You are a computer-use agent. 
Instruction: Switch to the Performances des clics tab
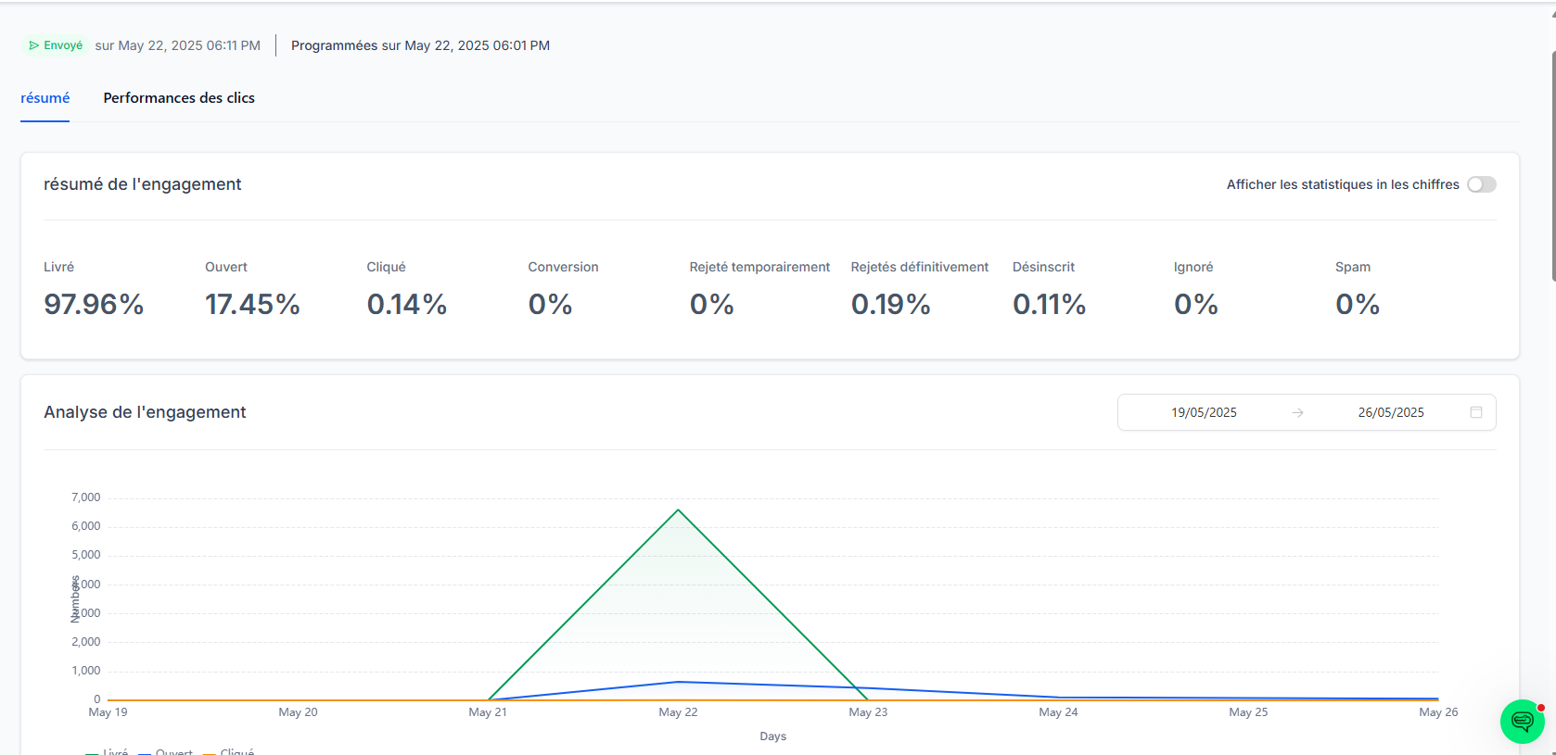pyautogui.click(x=179, y=98)
